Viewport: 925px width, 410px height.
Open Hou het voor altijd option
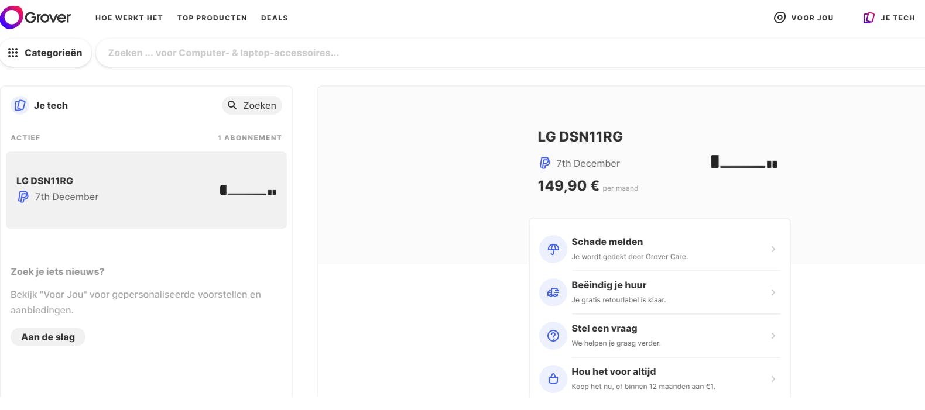tap(660, 379)
